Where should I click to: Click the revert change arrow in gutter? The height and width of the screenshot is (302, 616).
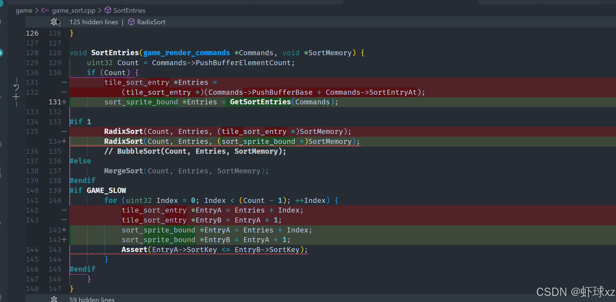pyautogui.click(x=16, y=88)
